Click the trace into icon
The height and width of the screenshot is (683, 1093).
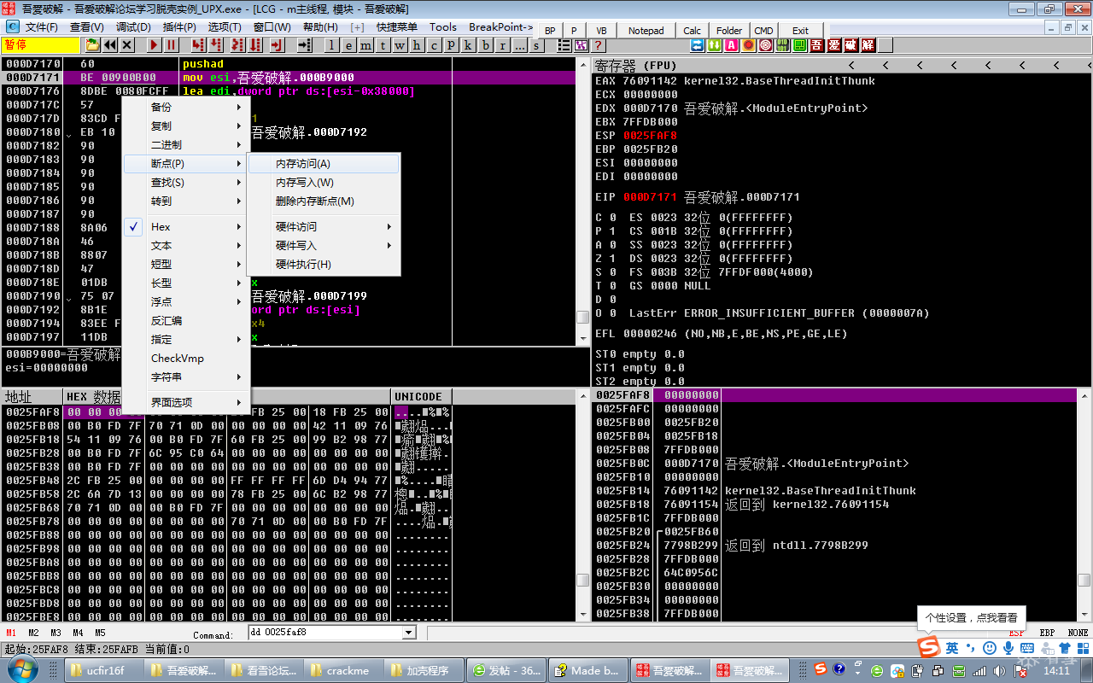pos(237,44)
